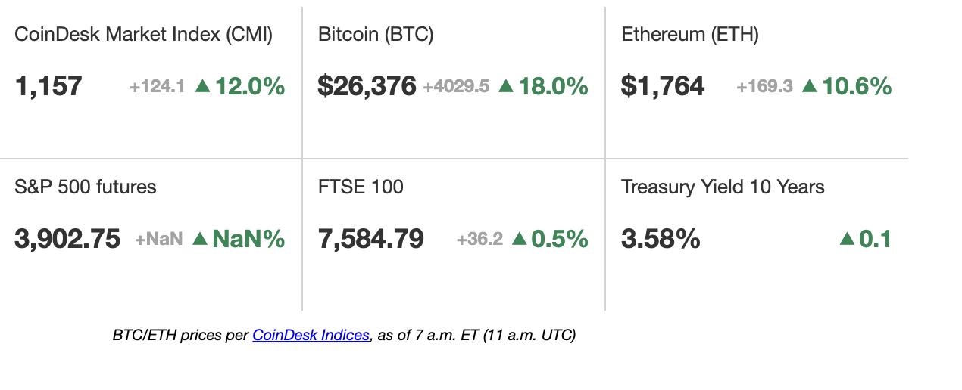Click the CoinDesk Market Index (CMI) title
The image size is (962, 390).
coord(144,35)
